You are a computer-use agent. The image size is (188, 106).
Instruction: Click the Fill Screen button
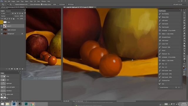pyautogui.click(x=71, y=4)
